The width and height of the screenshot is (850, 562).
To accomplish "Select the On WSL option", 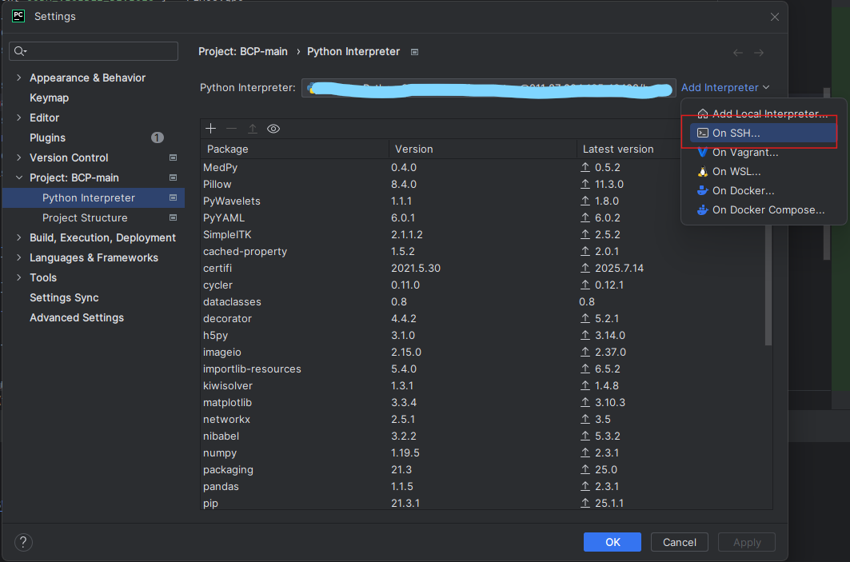I will click(764, 171).
